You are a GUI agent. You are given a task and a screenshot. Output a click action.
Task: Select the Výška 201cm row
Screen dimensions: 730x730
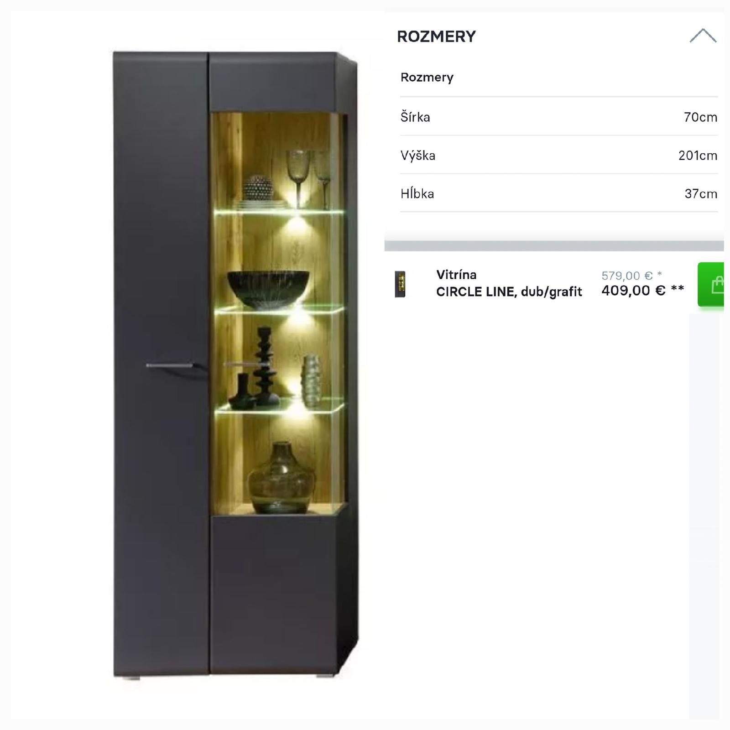pyautogui.click(x=559, y=155)
